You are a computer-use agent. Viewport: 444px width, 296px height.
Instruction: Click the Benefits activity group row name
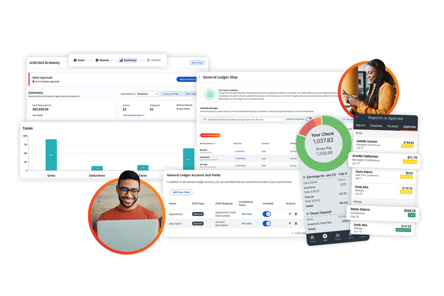point(203,150)
